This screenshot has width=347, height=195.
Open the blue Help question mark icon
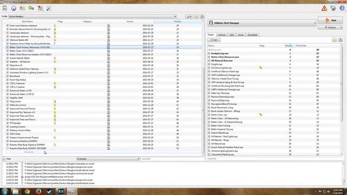coord(342,9)
